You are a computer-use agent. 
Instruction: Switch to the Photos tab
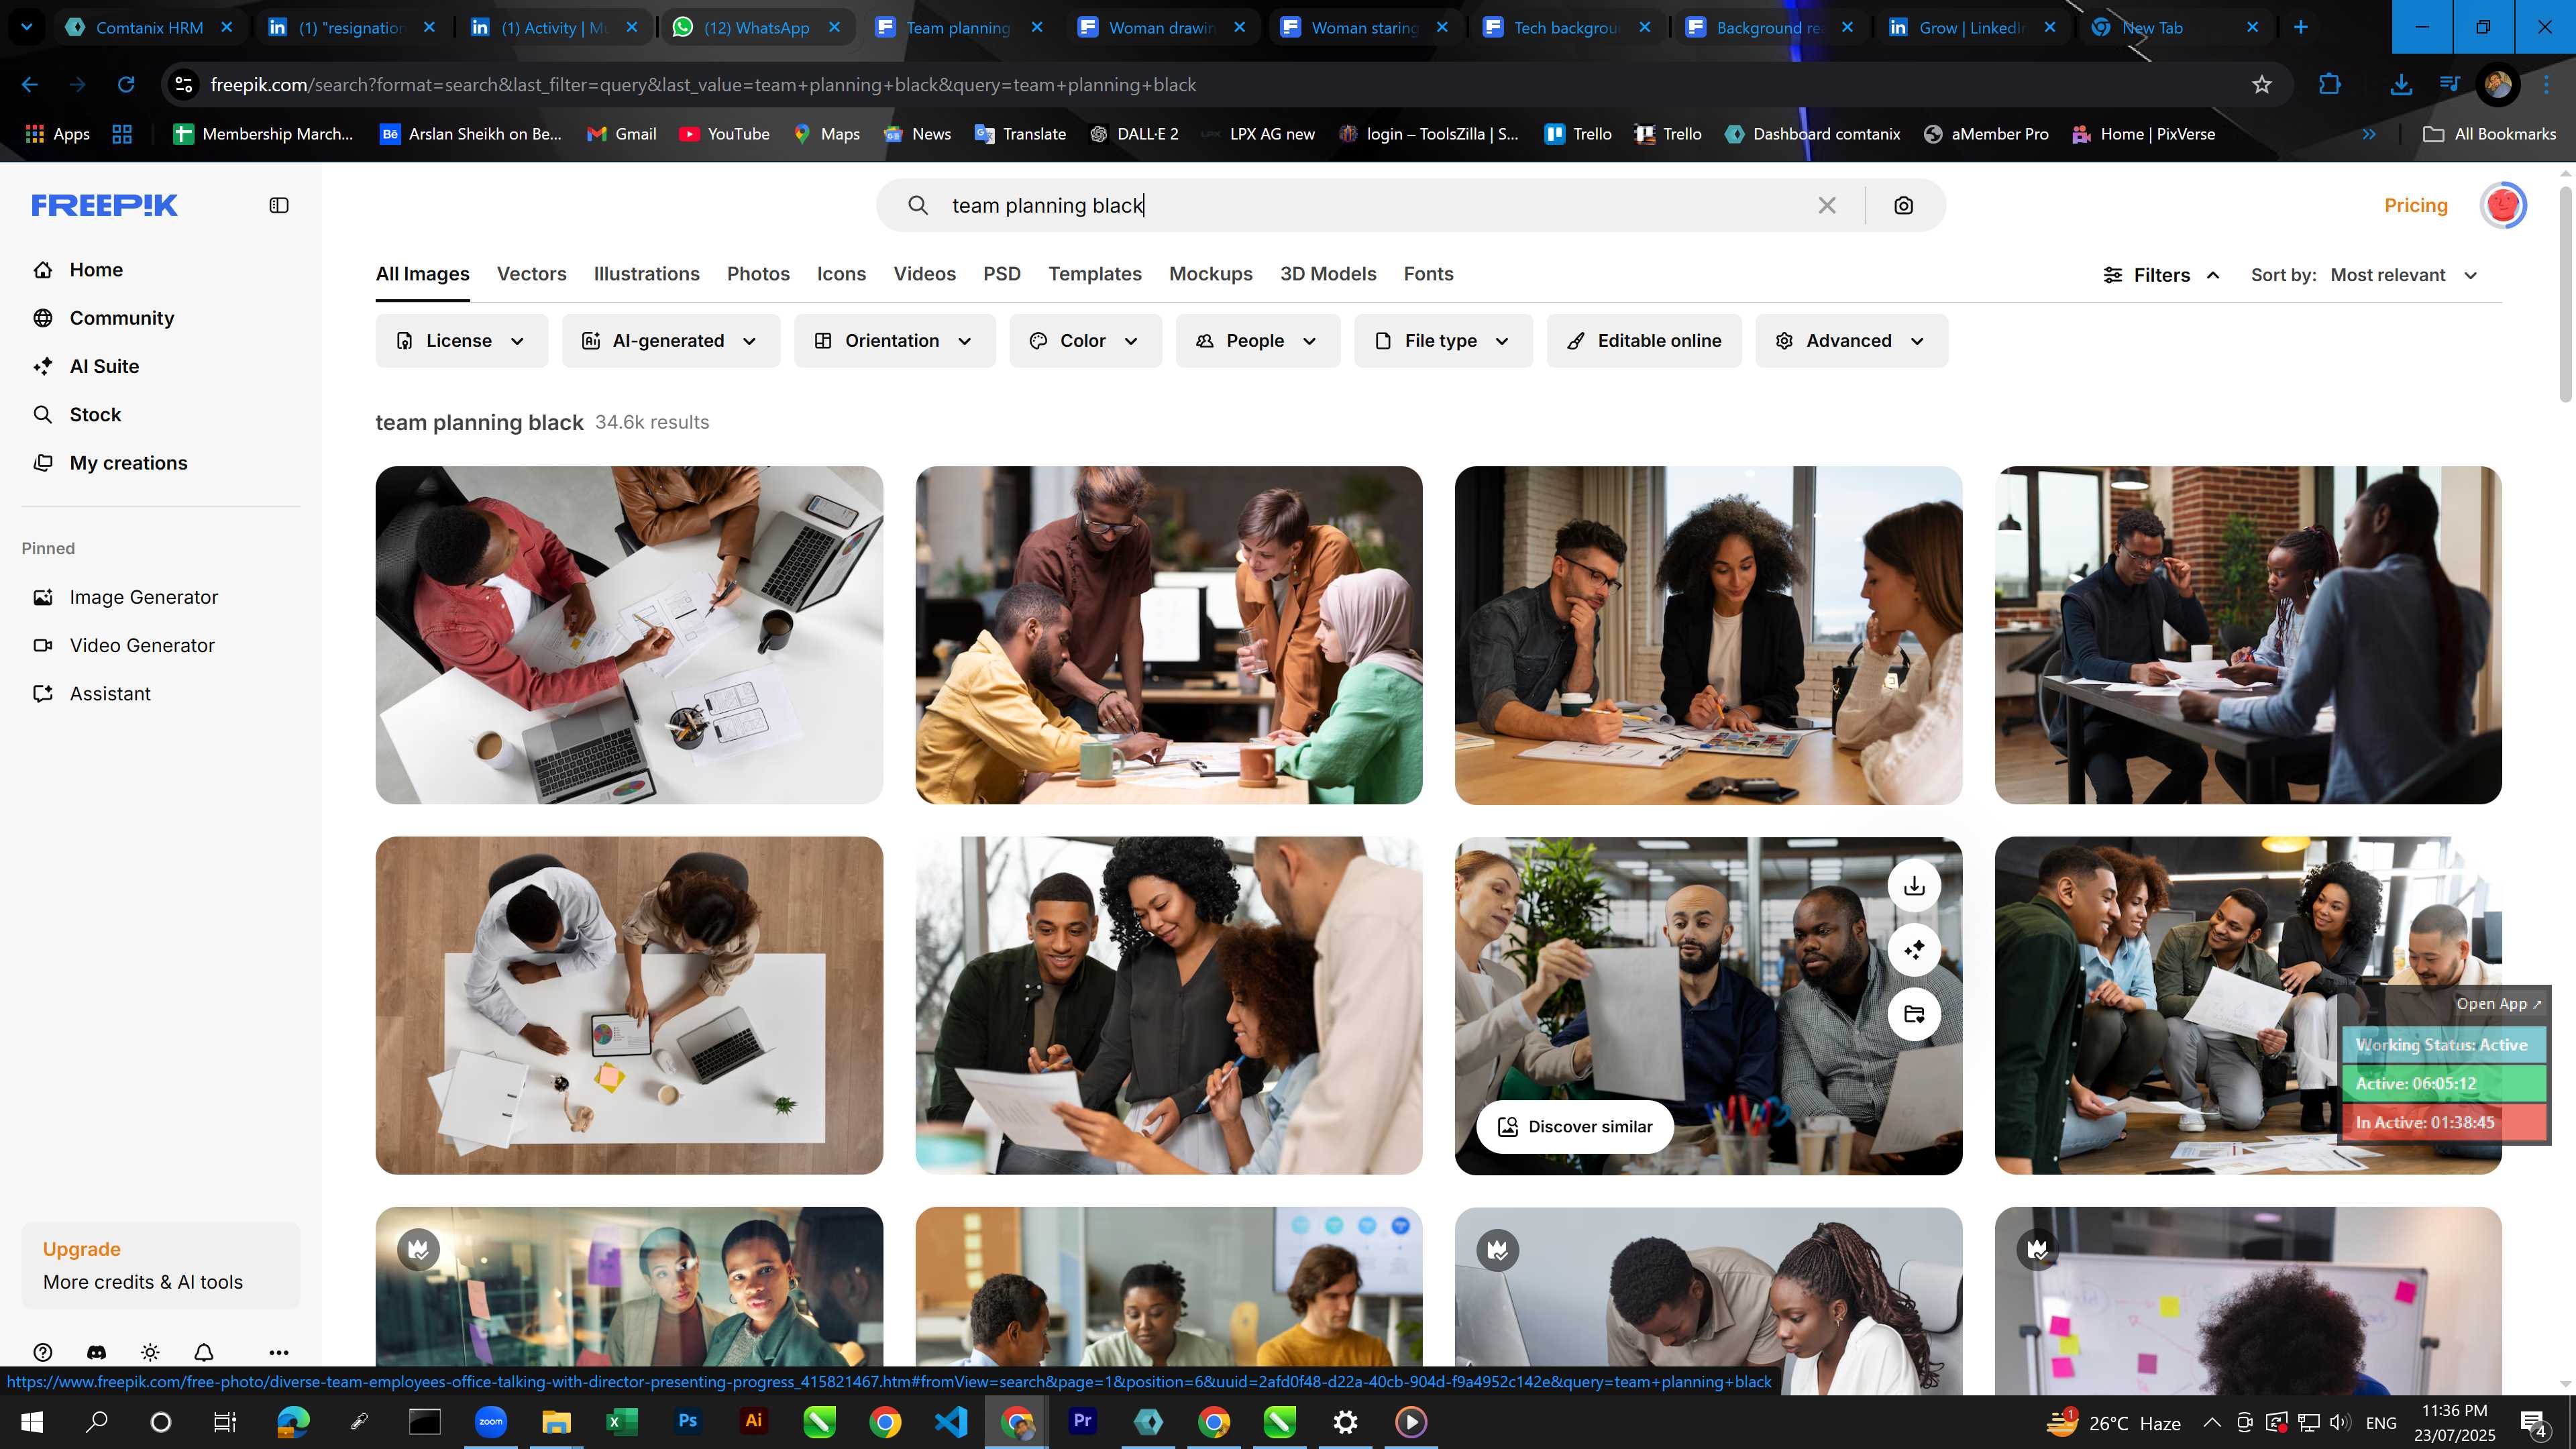[758, 274]
